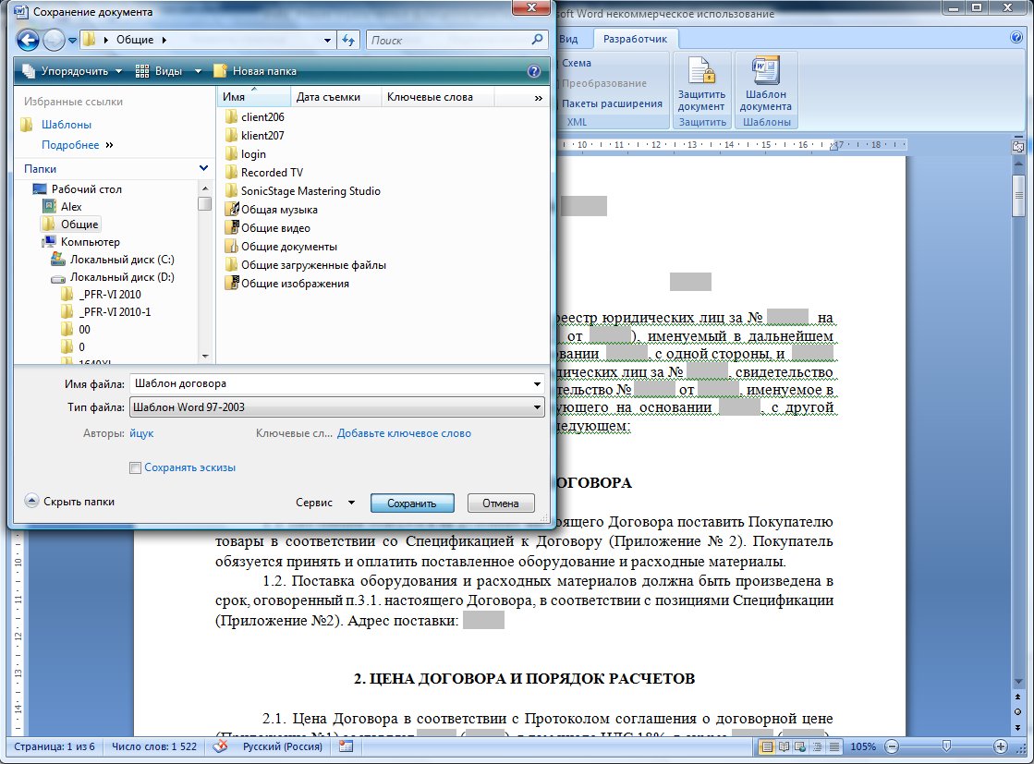Collapse the Папки section chevron
The image size is (1034, 764).
click(x=203, y=169)
